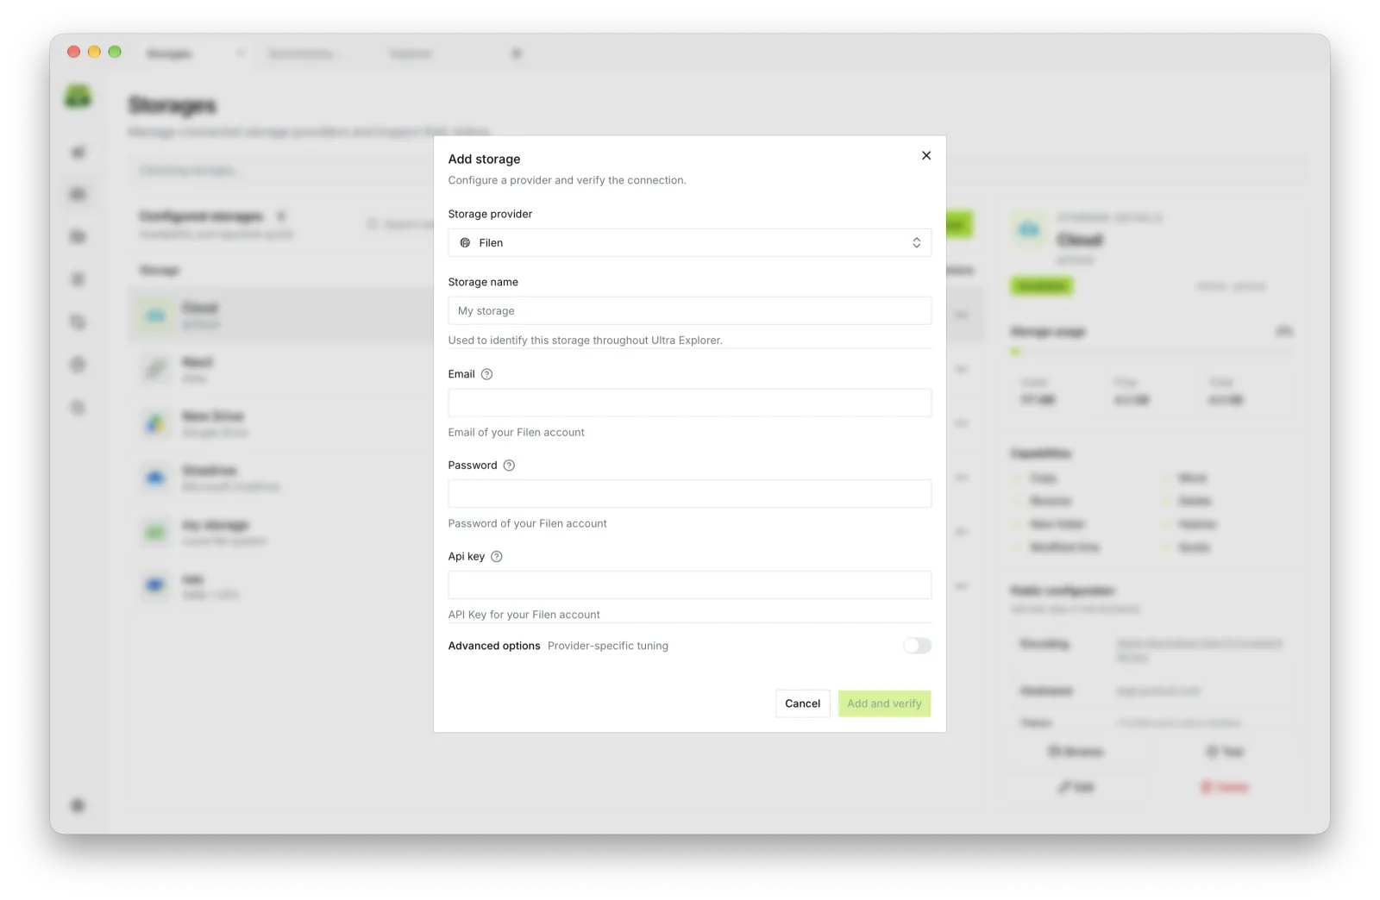
Task: Click the "API Key for your Filen account" hint
Action: click(x=524, y=615)
